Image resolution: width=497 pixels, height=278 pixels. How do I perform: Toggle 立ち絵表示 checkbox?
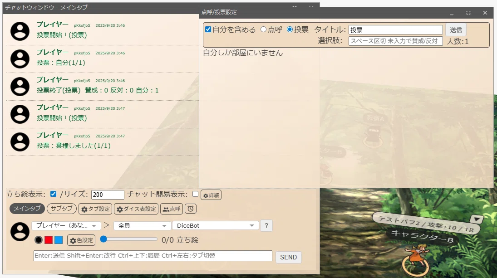pos(53,194)
